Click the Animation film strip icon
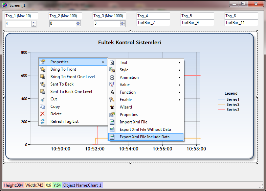Image resolution: width=266 pixels, height=191 pixels. 112,77
